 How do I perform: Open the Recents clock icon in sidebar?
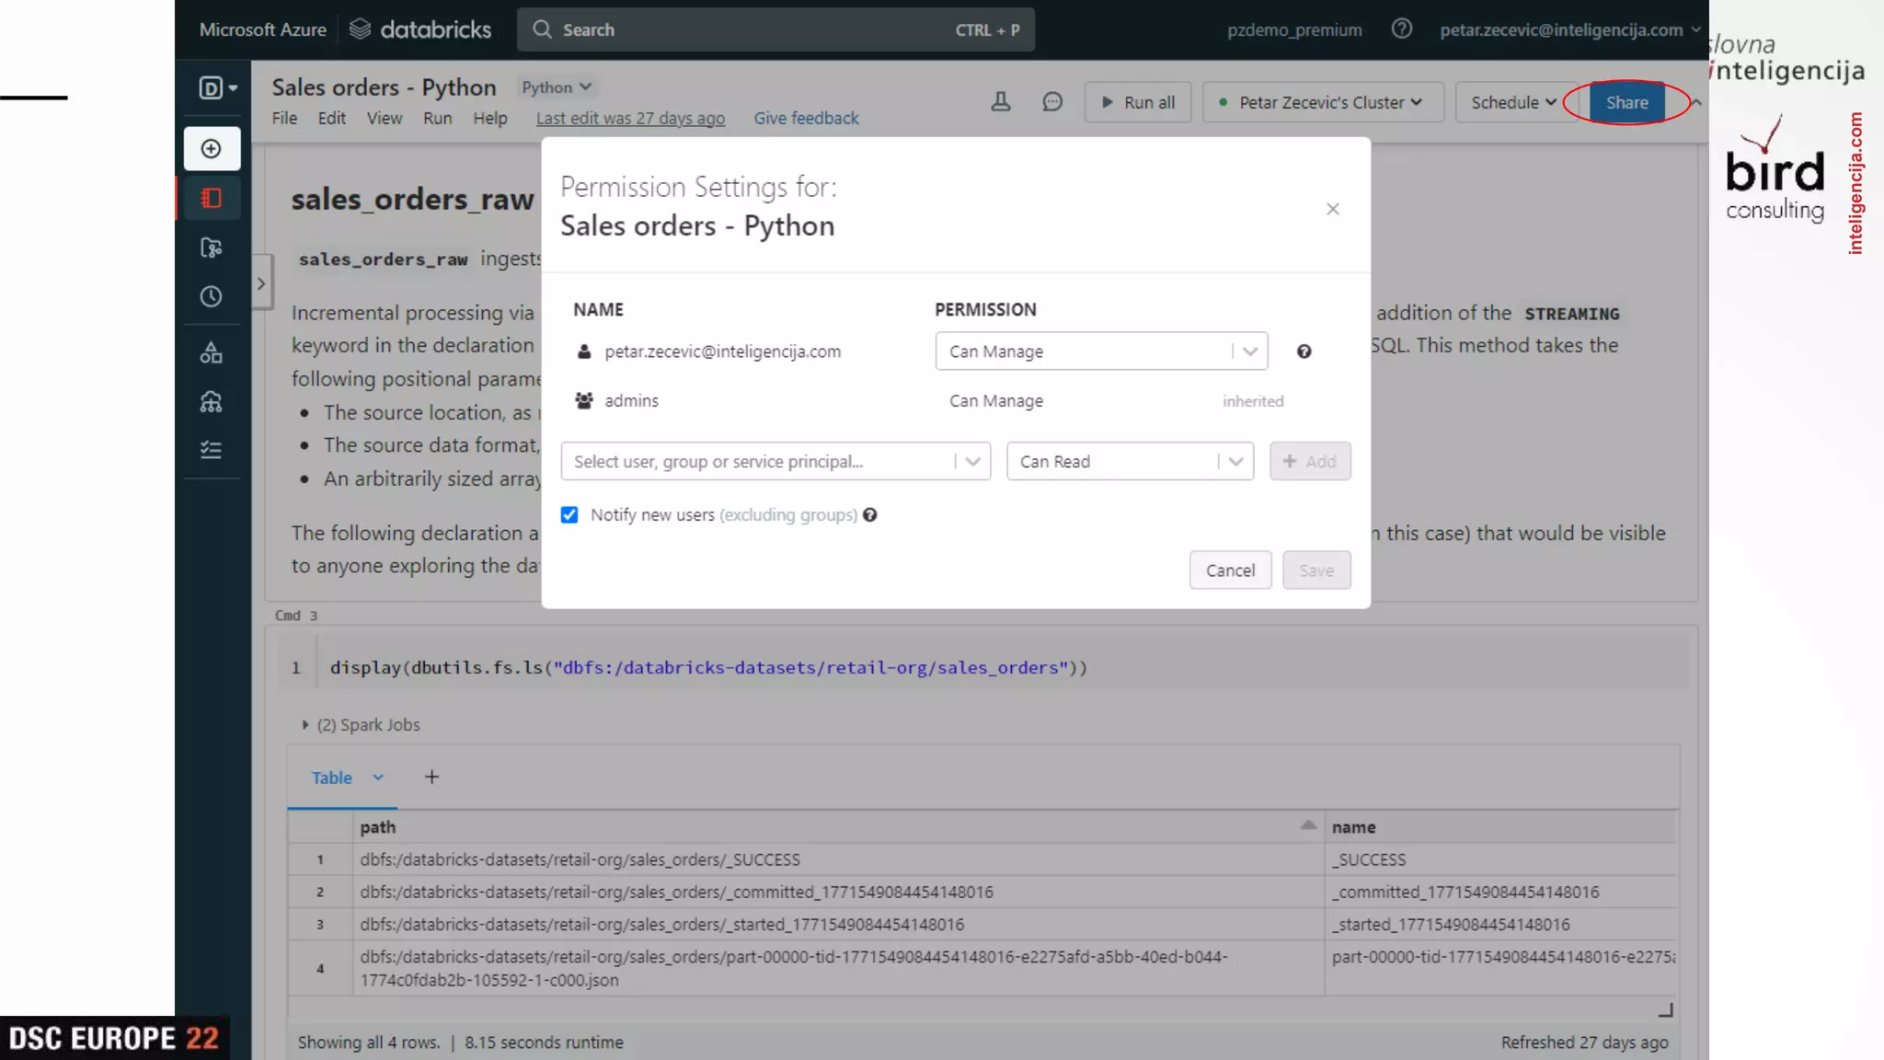click(212, 296)
